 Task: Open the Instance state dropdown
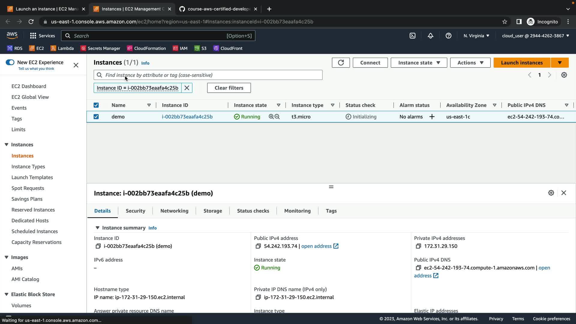419,63
